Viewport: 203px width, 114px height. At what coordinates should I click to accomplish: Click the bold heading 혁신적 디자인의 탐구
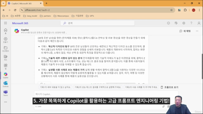point(59,47)
